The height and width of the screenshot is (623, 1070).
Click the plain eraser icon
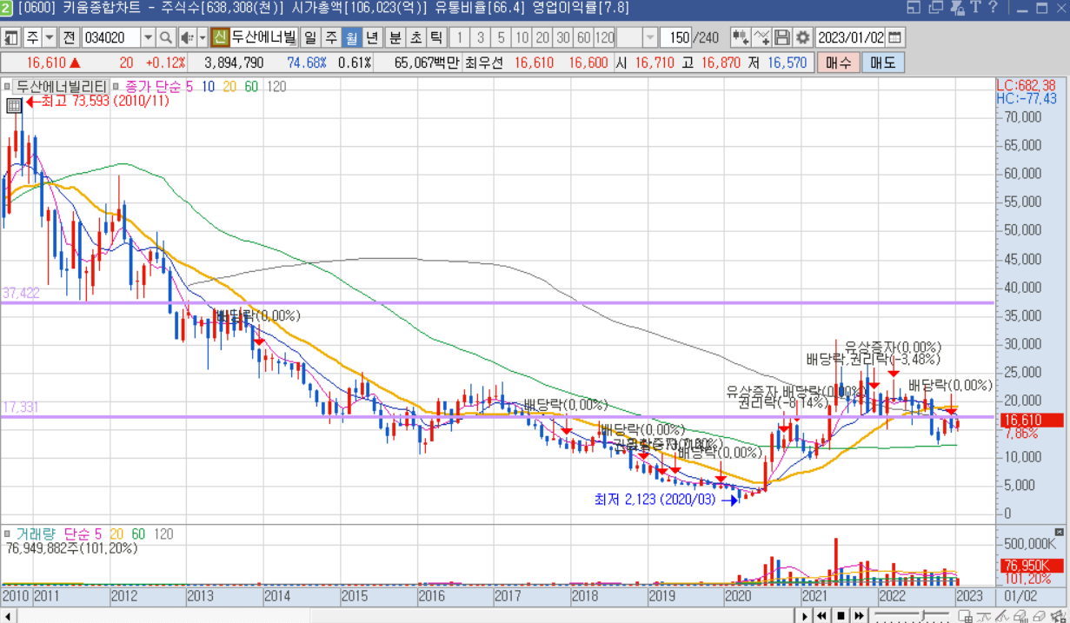(1040, 615)
